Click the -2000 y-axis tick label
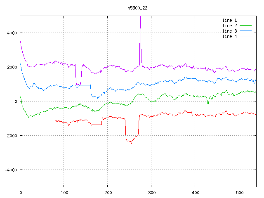 [10, 136]
